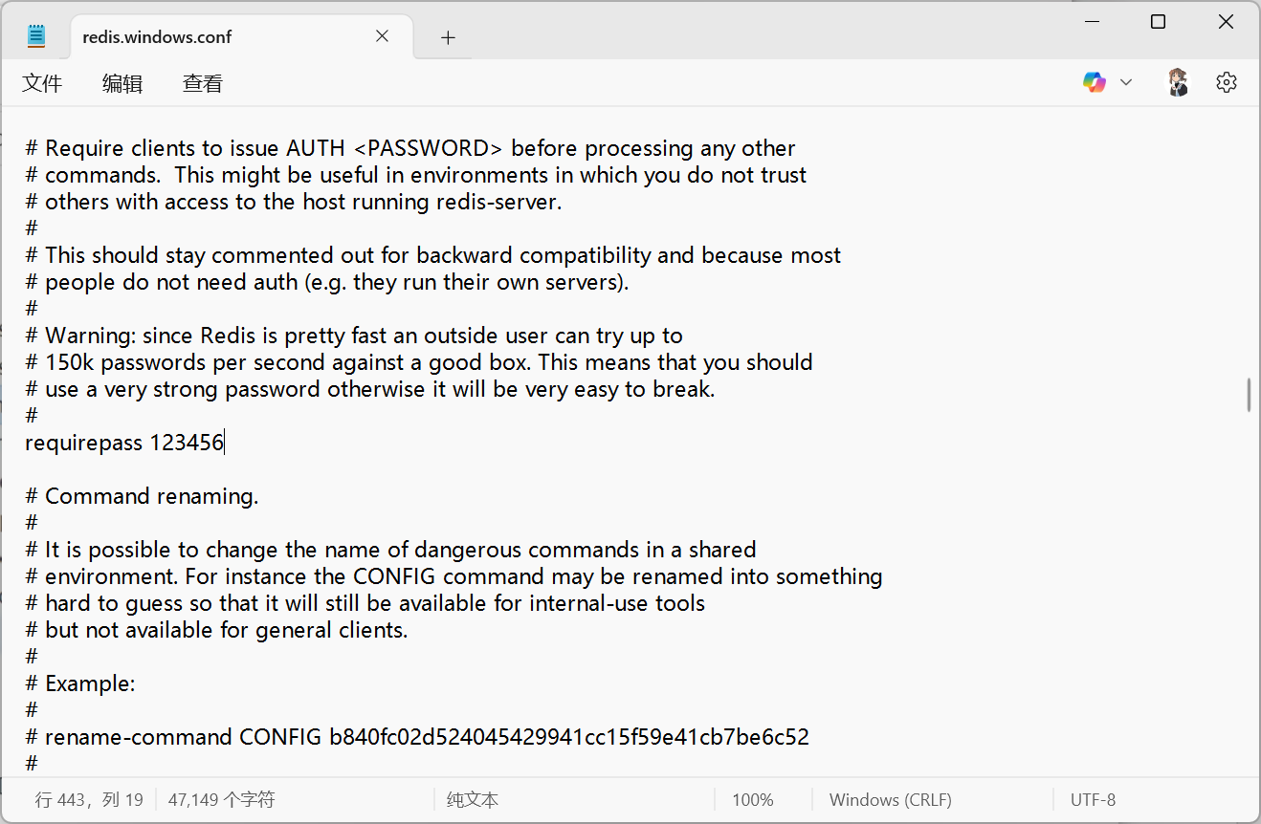Open the 文件 menu
The width and height of the screenshot is (1261, 824).
click(x=42, y=83)
